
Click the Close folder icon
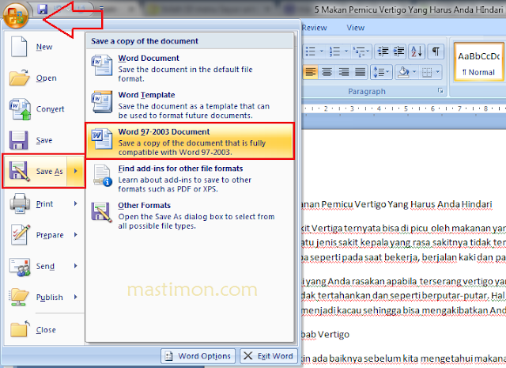point(20,329)
